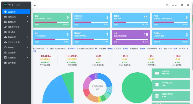This screenshot has height=104, width=193.
Task: Click the 未设置 alert notification link
Action: pos(110,48)
